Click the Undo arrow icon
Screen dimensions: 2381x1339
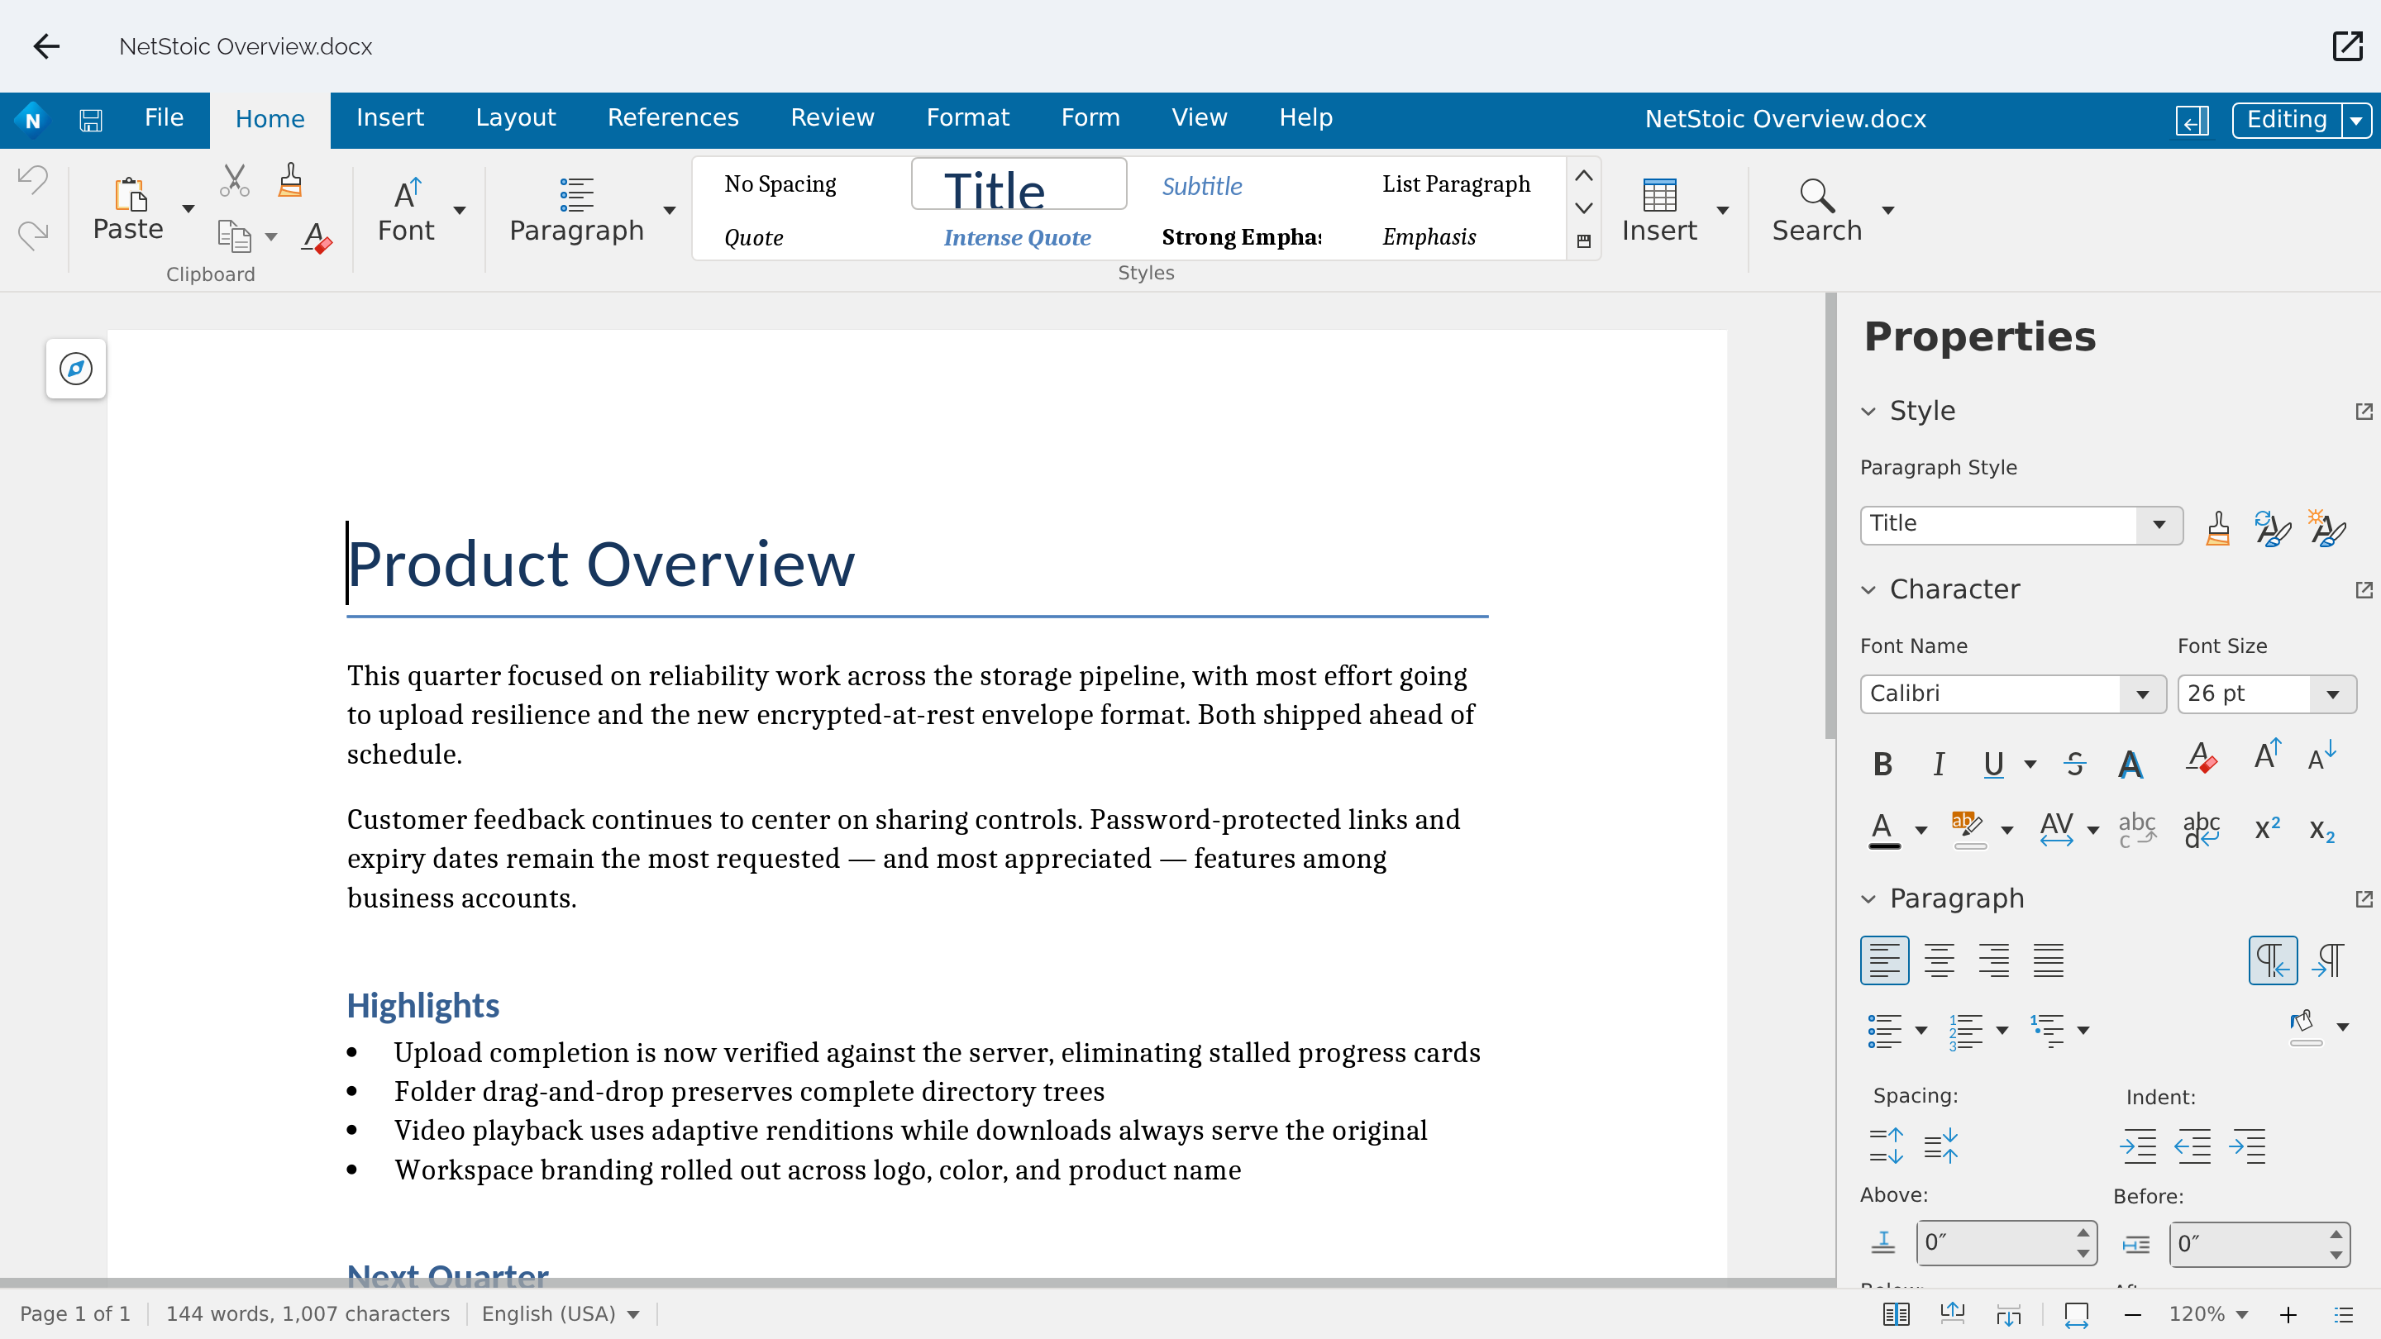click(x=33, y=180)
